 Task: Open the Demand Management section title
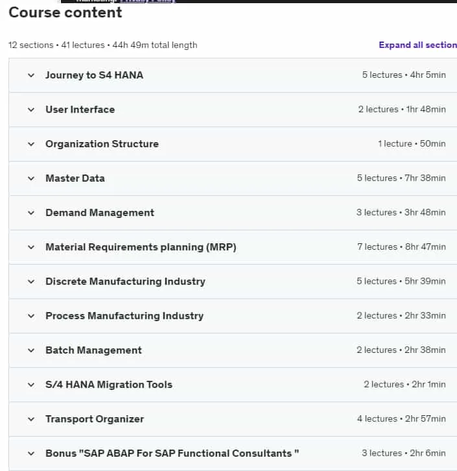(x=100, y=213)
